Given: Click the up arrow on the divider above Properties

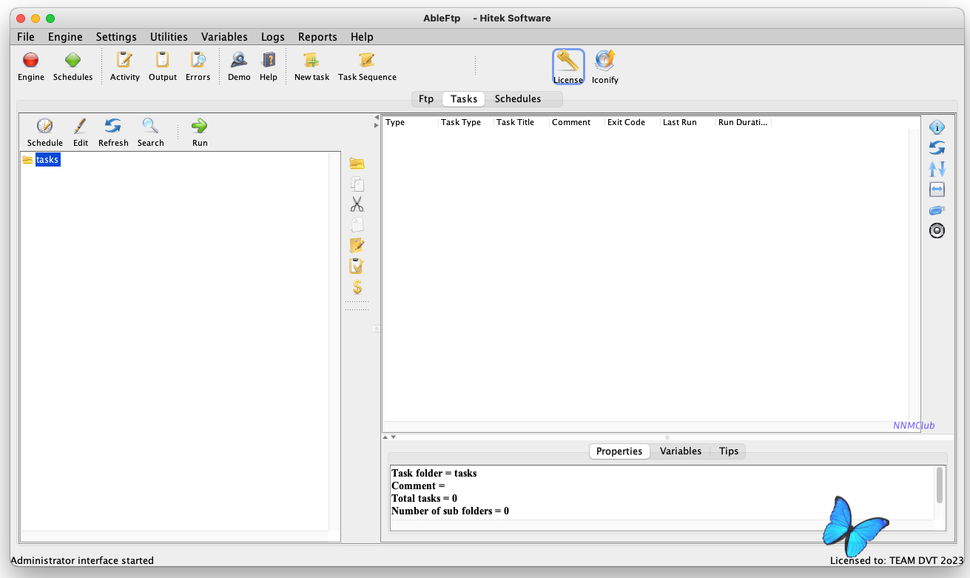Looking at the screenshot, I should click(x=385, y=437).
